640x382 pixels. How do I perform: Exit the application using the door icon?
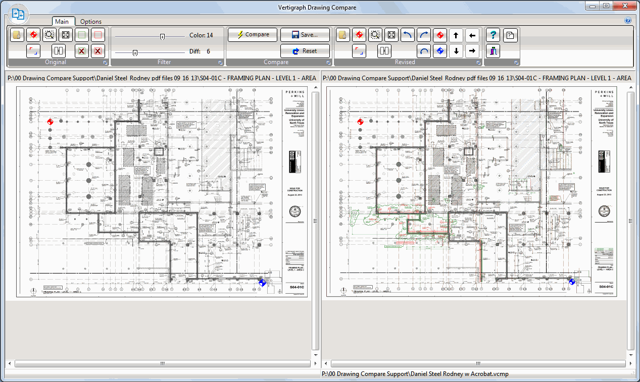pos(493,50)
